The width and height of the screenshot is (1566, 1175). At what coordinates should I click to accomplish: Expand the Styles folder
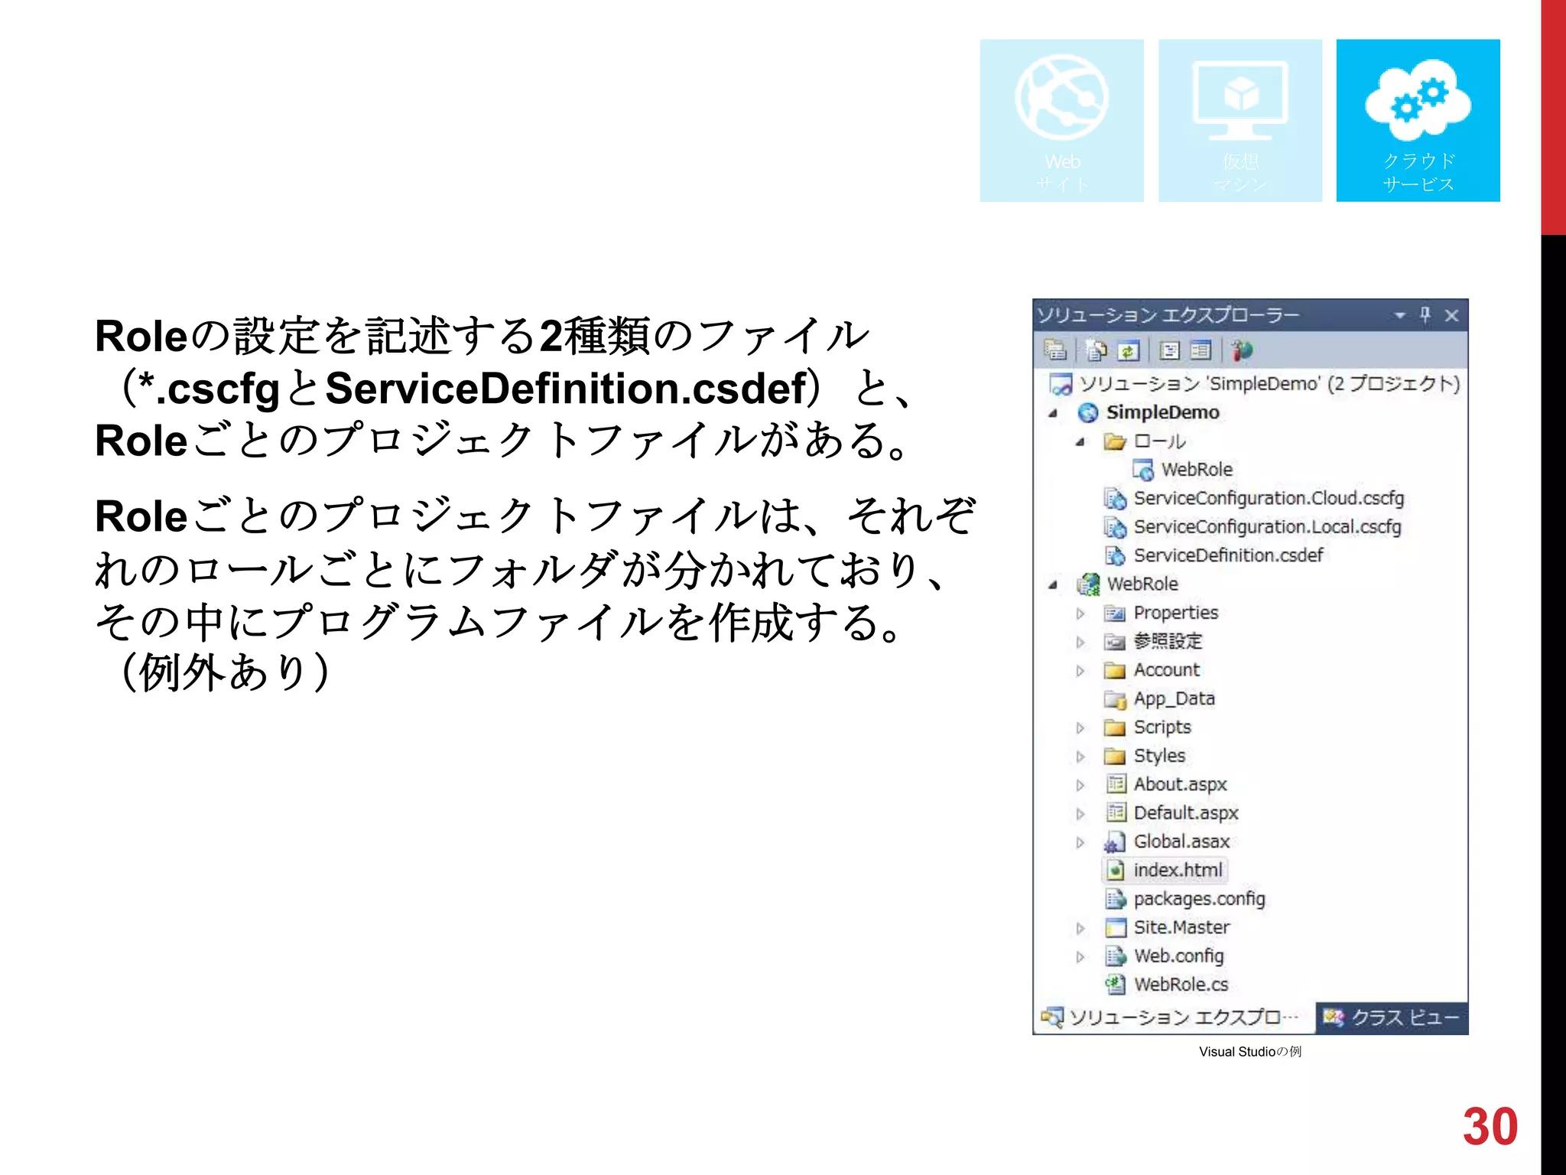1080,757
